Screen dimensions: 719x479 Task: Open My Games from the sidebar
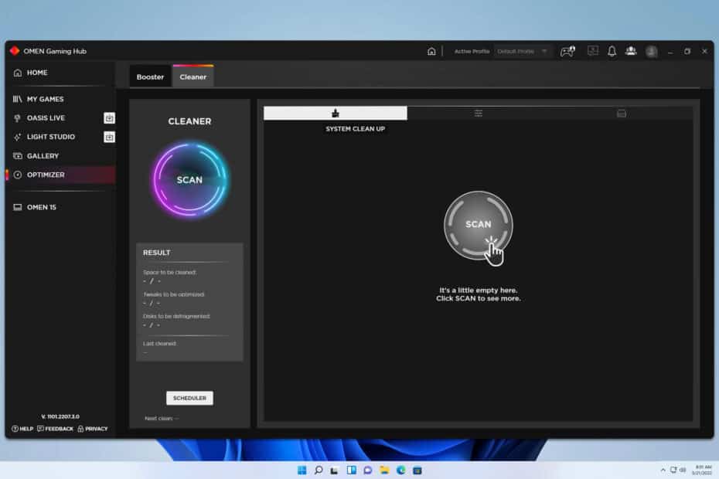pyautogui.click(x=46, y=99)
